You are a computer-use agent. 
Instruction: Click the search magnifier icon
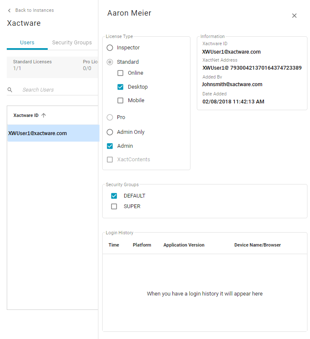[x=10, y=90]
